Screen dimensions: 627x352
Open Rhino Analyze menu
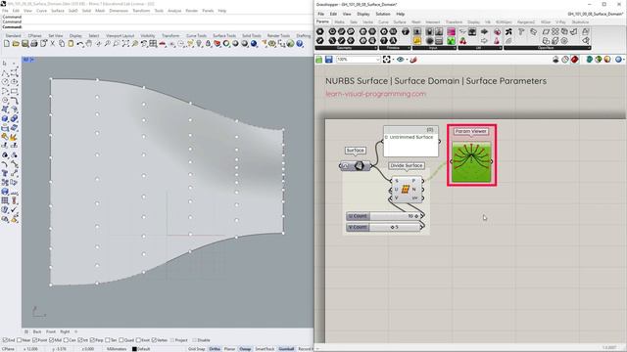pos(174,11)
